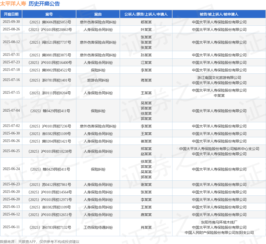The image size is (266, 244).
Task: Click the 案号 column header
Action: 49,14
